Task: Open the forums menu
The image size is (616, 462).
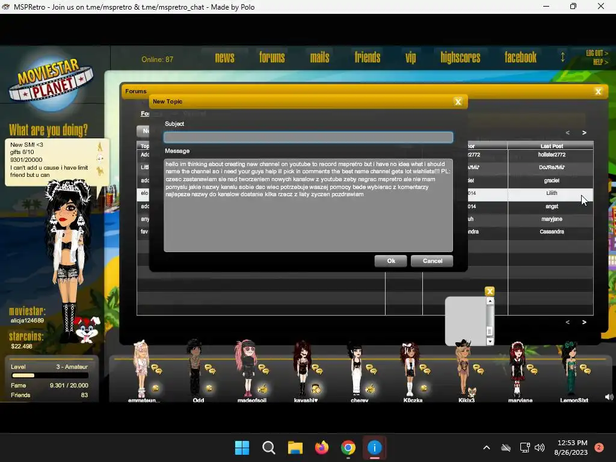Action: [x=272, y=58]
